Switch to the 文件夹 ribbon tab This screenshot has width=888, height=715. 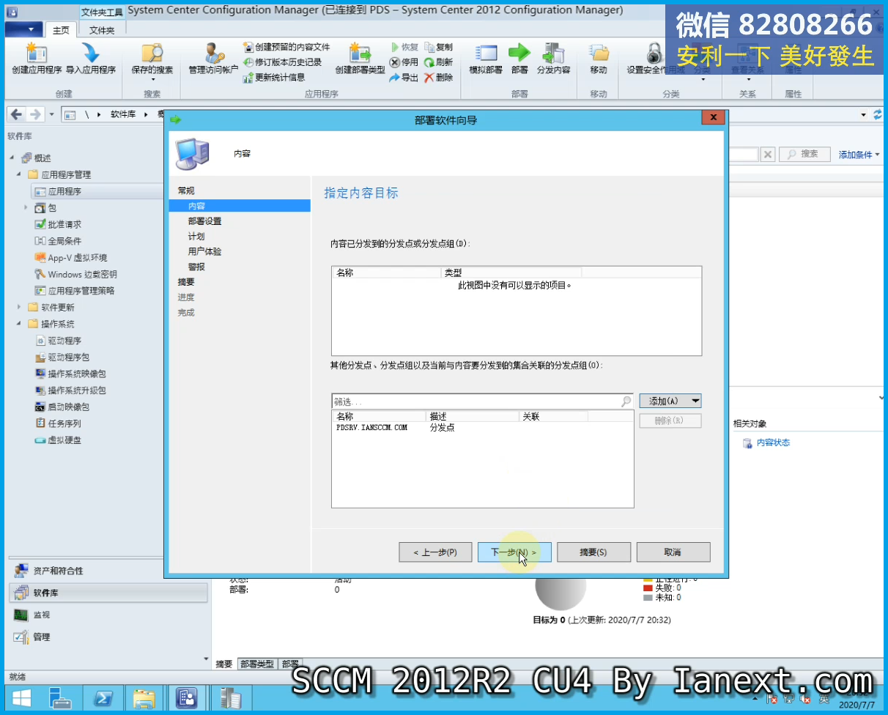coord(102,30)
